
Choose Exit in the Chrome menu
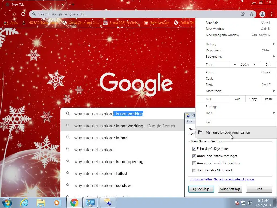pyautogui.click(x=236, y=122)
